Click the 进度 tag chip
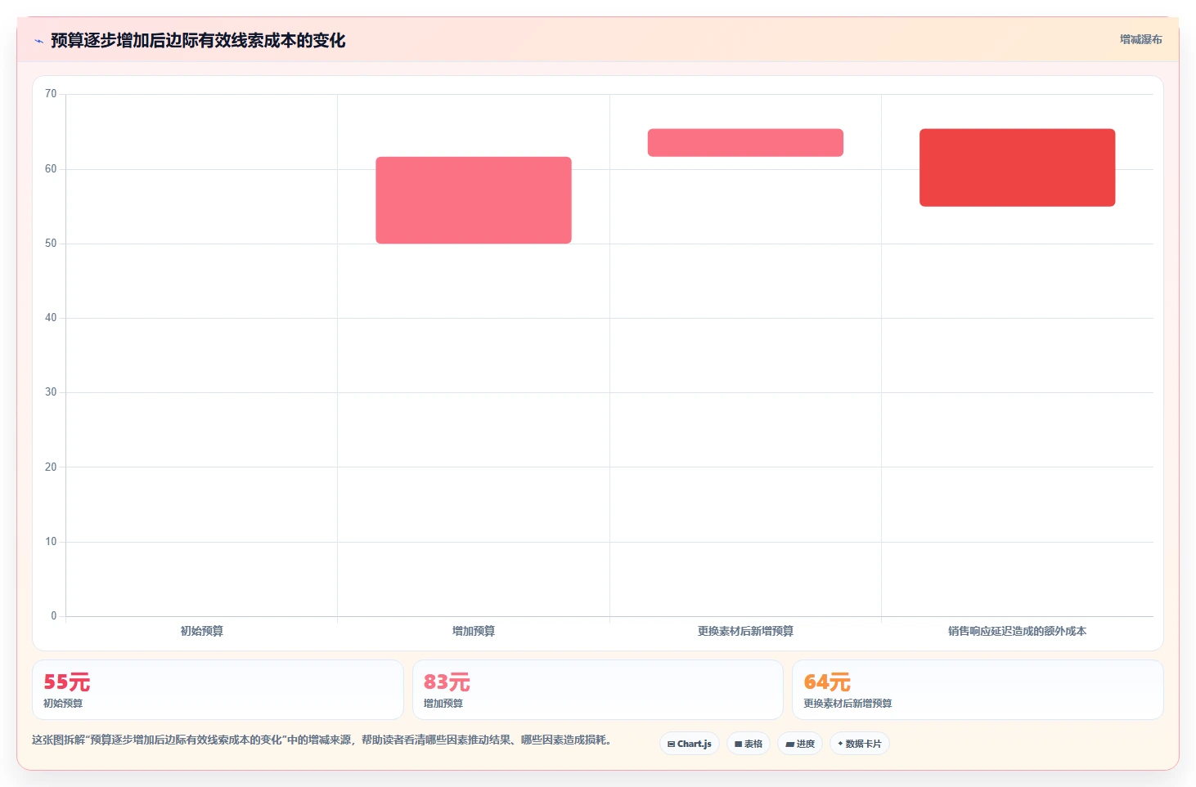 click(x=800, y=744)
